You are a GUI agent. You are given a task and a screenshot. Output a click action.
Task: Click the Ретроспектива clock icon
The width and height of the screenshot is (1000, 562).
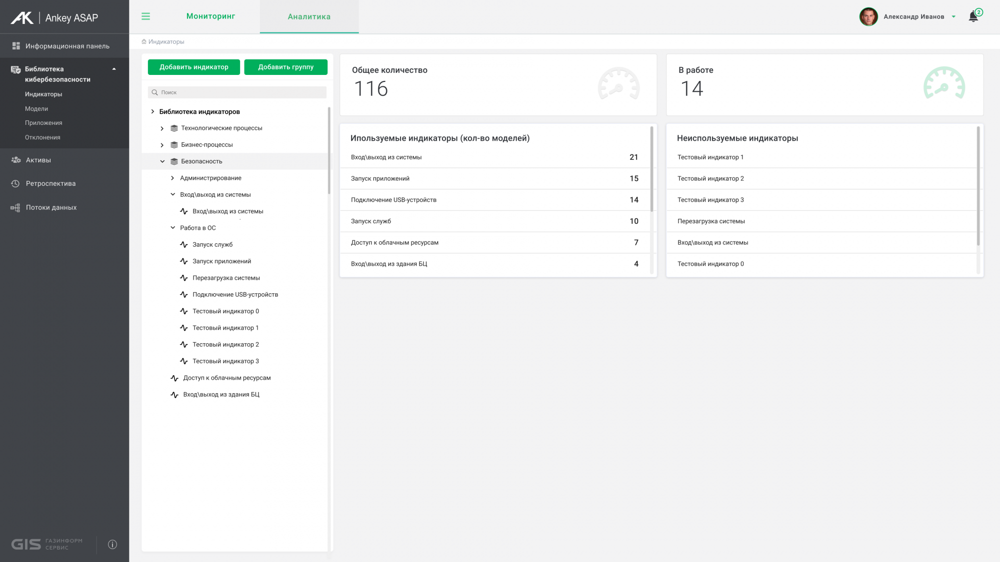point(15,184)
